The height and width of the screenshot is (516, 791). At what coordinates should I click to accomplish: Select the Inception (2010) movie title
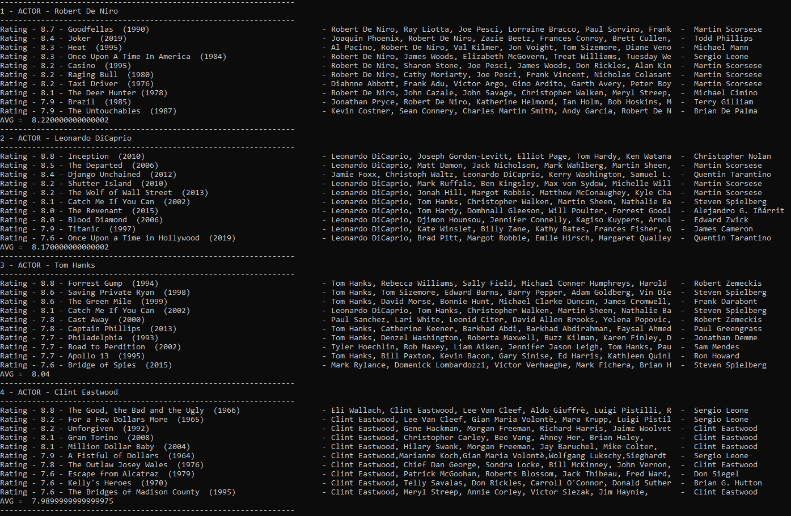pos(106,157)
